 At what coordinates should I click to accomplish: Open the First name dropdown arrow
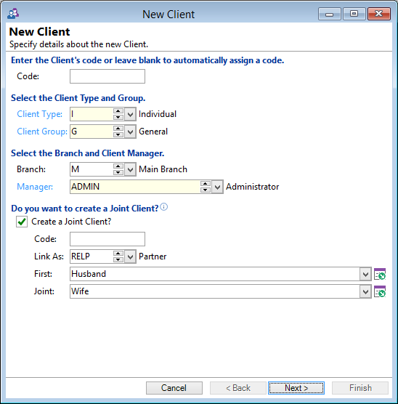point(365,274)
